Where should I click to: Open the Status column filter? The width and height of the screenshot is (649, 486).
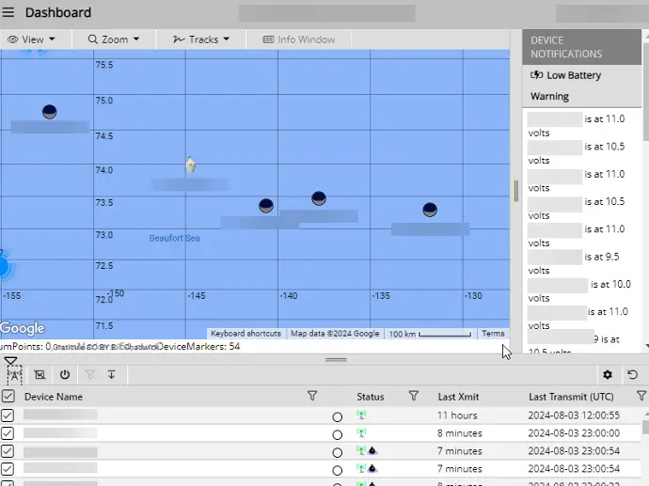pos(414,396)
